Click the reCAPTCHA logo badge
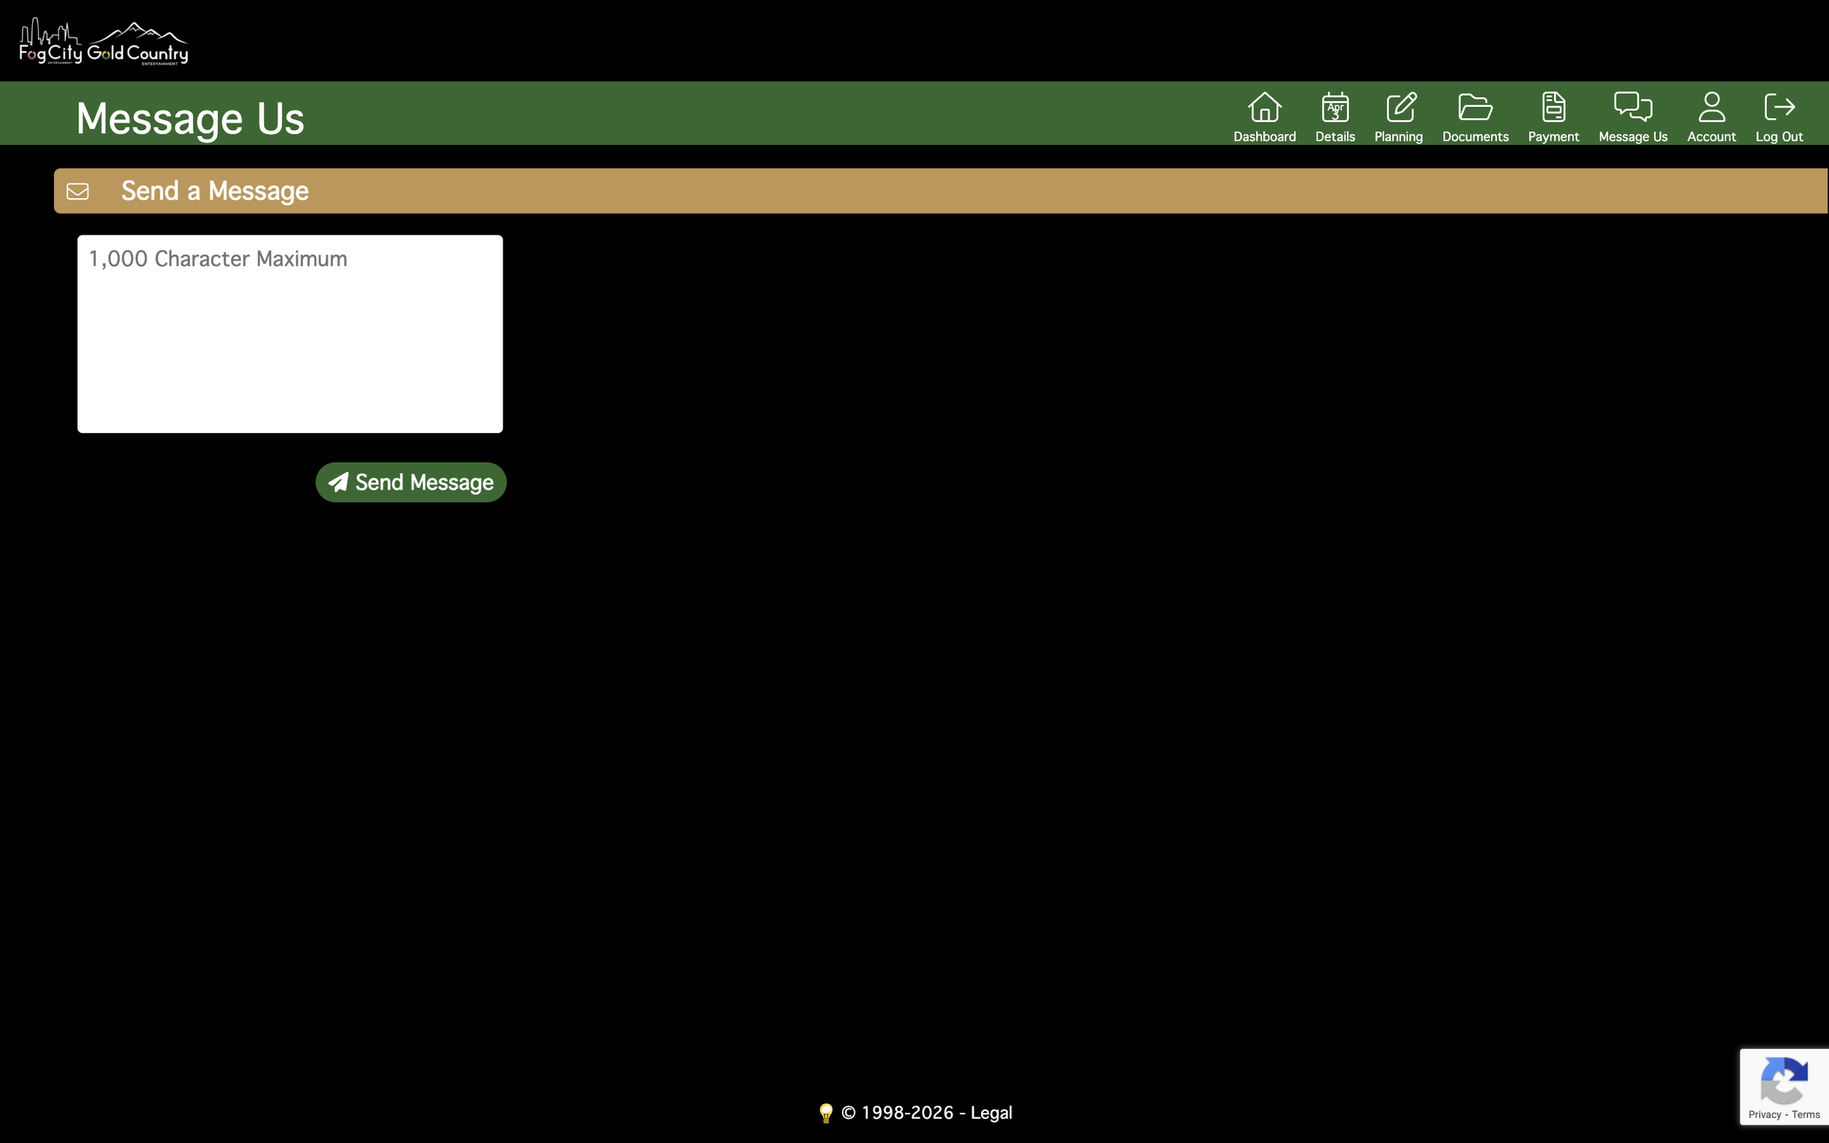The image size is (1829, 1143). coord(1784,1081)
